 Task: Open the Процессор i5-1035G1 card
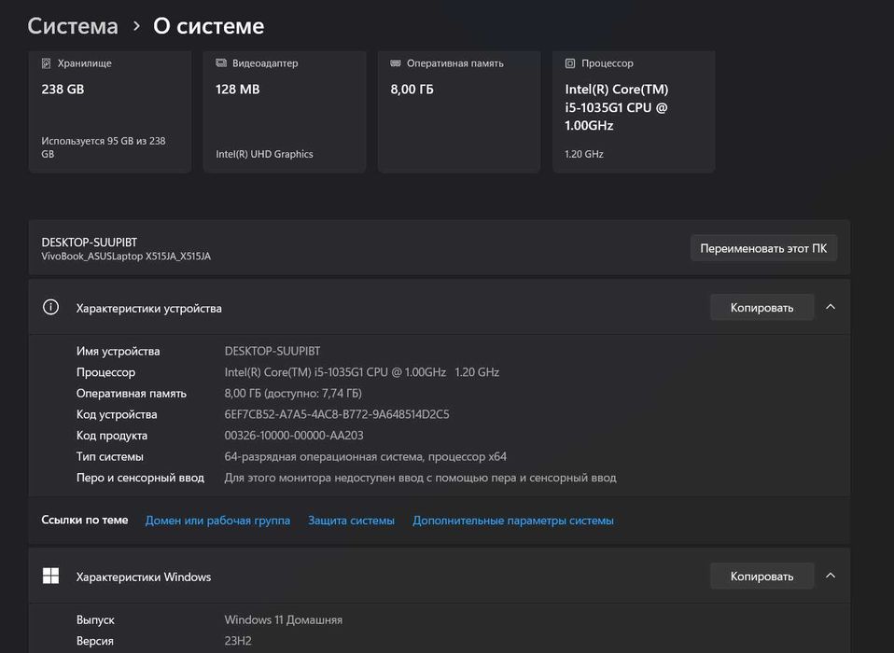pos(634,112)
